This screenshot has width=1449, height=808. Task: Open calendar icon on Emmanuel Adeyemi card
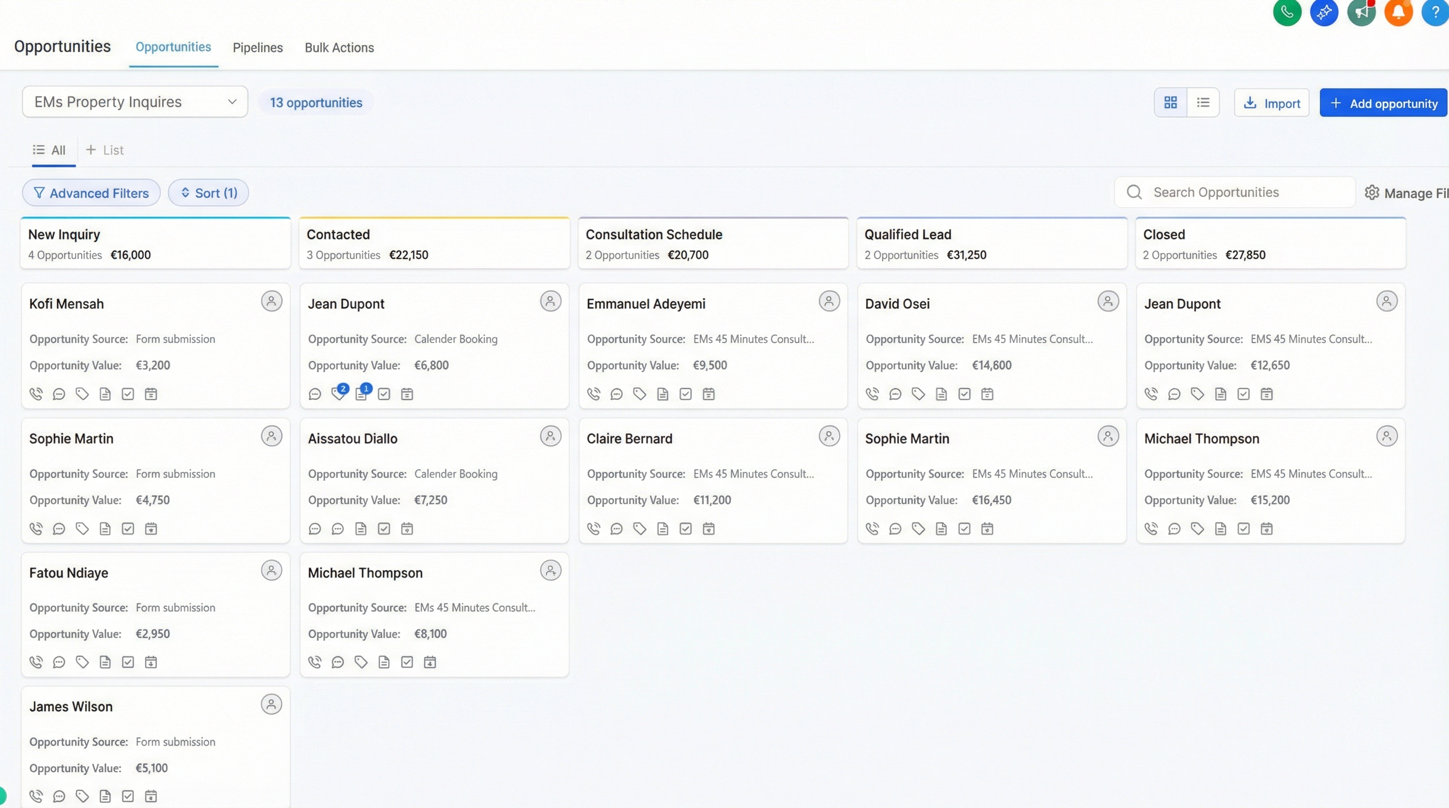(x=709, y=394)
